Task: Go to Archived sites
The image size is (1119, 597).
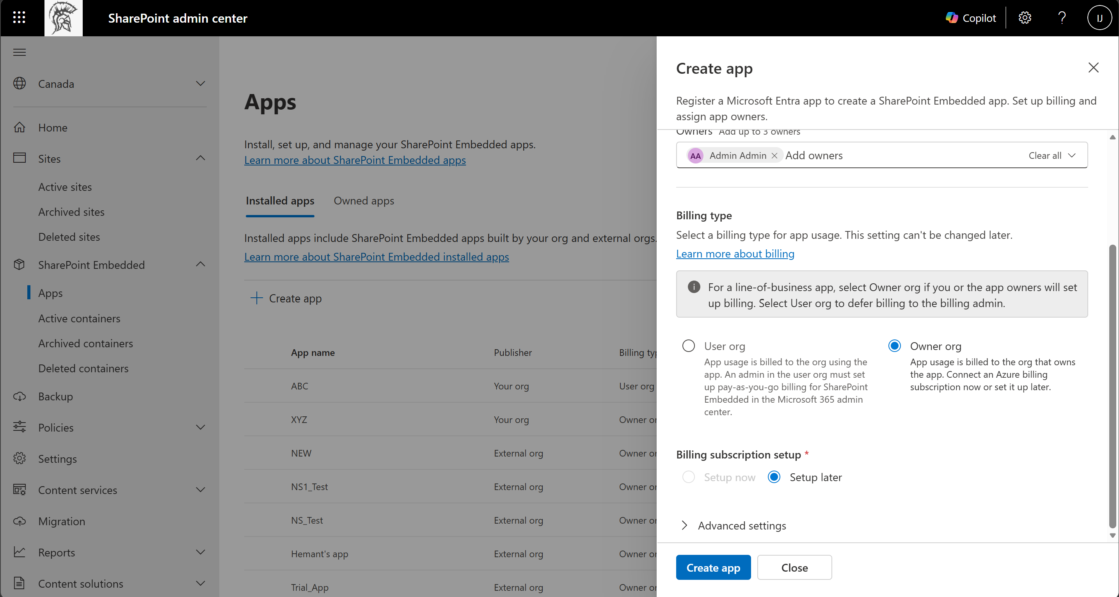Action: [x=71, y=212]
